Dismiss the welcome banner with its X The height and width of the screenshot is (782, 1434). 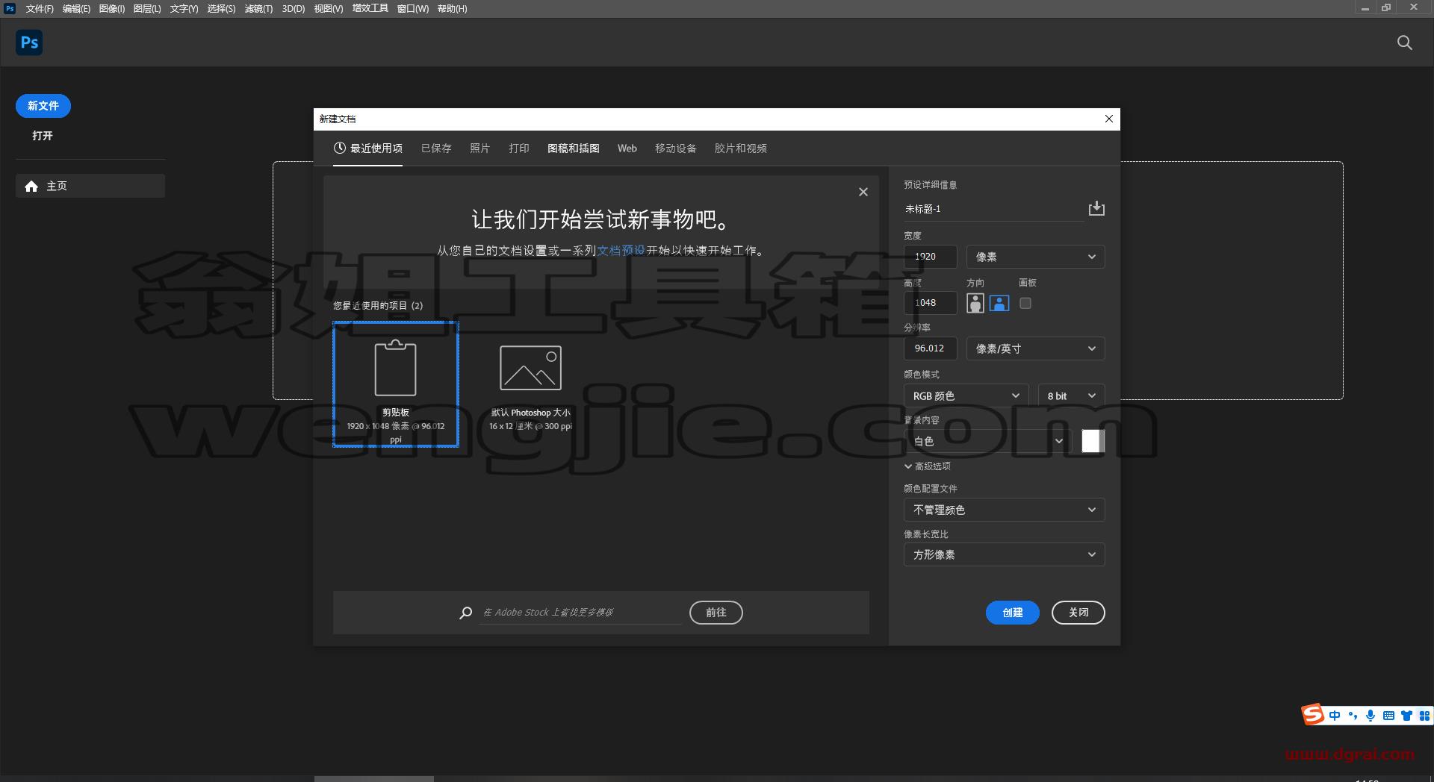click(863, 192)
